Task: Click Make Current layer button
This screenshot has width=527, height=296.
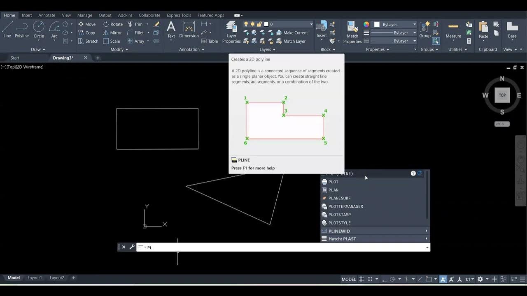Action: [292, 33]
